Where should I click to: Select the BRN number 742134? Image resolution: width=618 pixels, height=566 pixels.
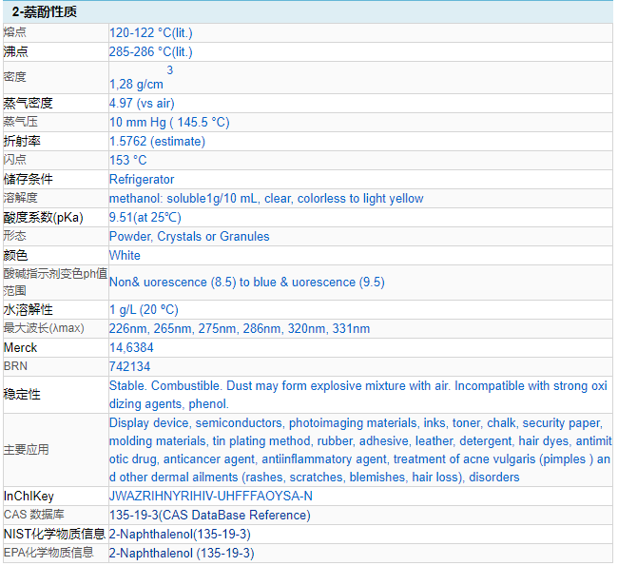click(x=130, y=366)
